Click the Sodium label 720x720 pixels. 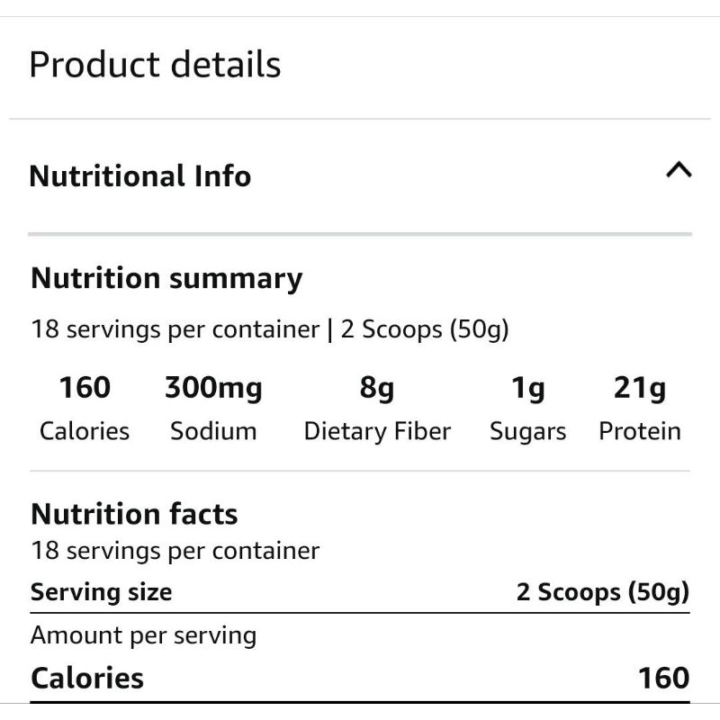click(213, 431)
